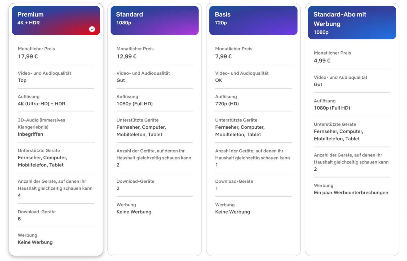This screenshot has width=407, height=261.
Task: Select the Premium 4K + HDR plan header
Action: click(56, 20)
